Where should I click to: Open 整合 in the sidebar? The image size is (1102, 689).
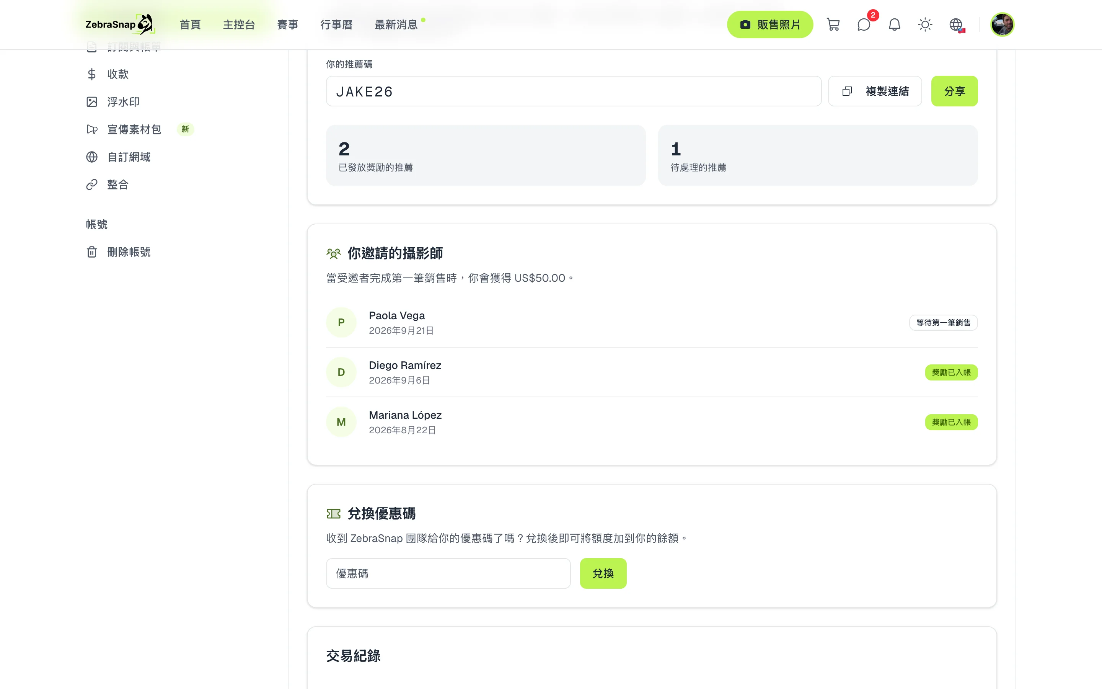(x=118, y=184)
